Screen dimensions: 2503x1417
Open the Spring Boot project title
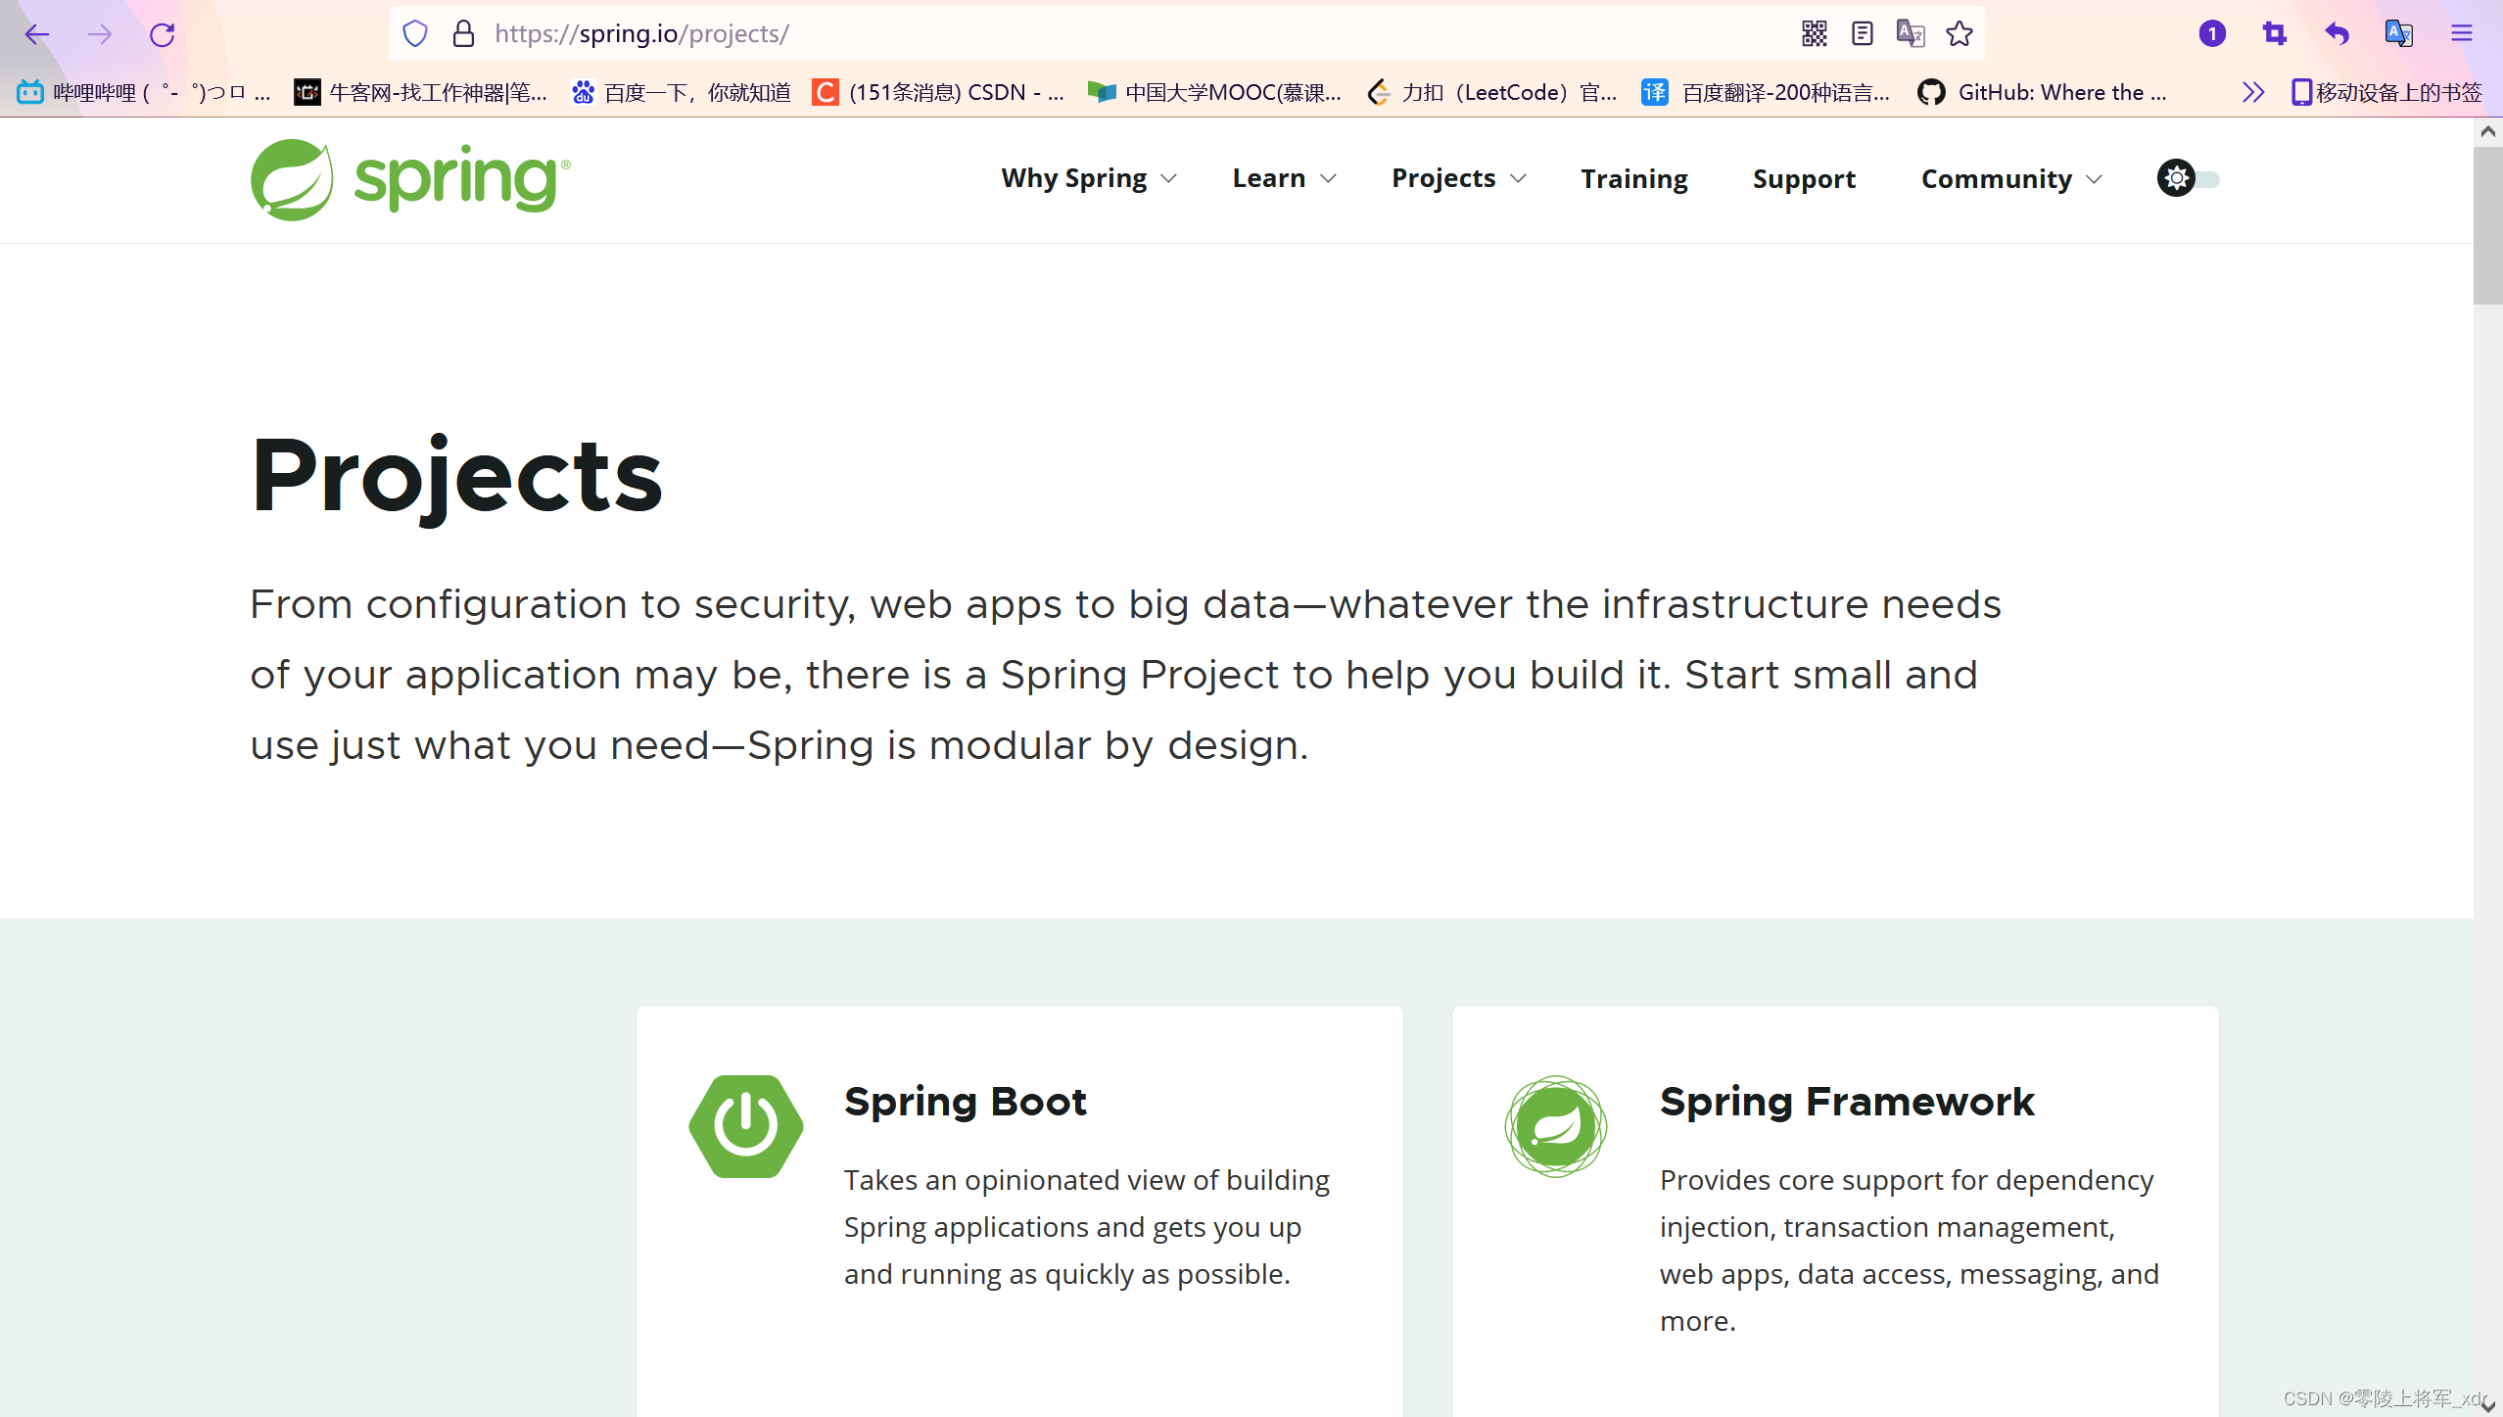[966, 1102]
